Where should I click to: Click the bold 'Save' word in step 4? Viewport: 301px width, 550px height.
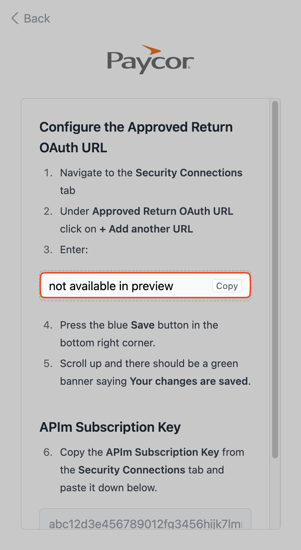143,325
